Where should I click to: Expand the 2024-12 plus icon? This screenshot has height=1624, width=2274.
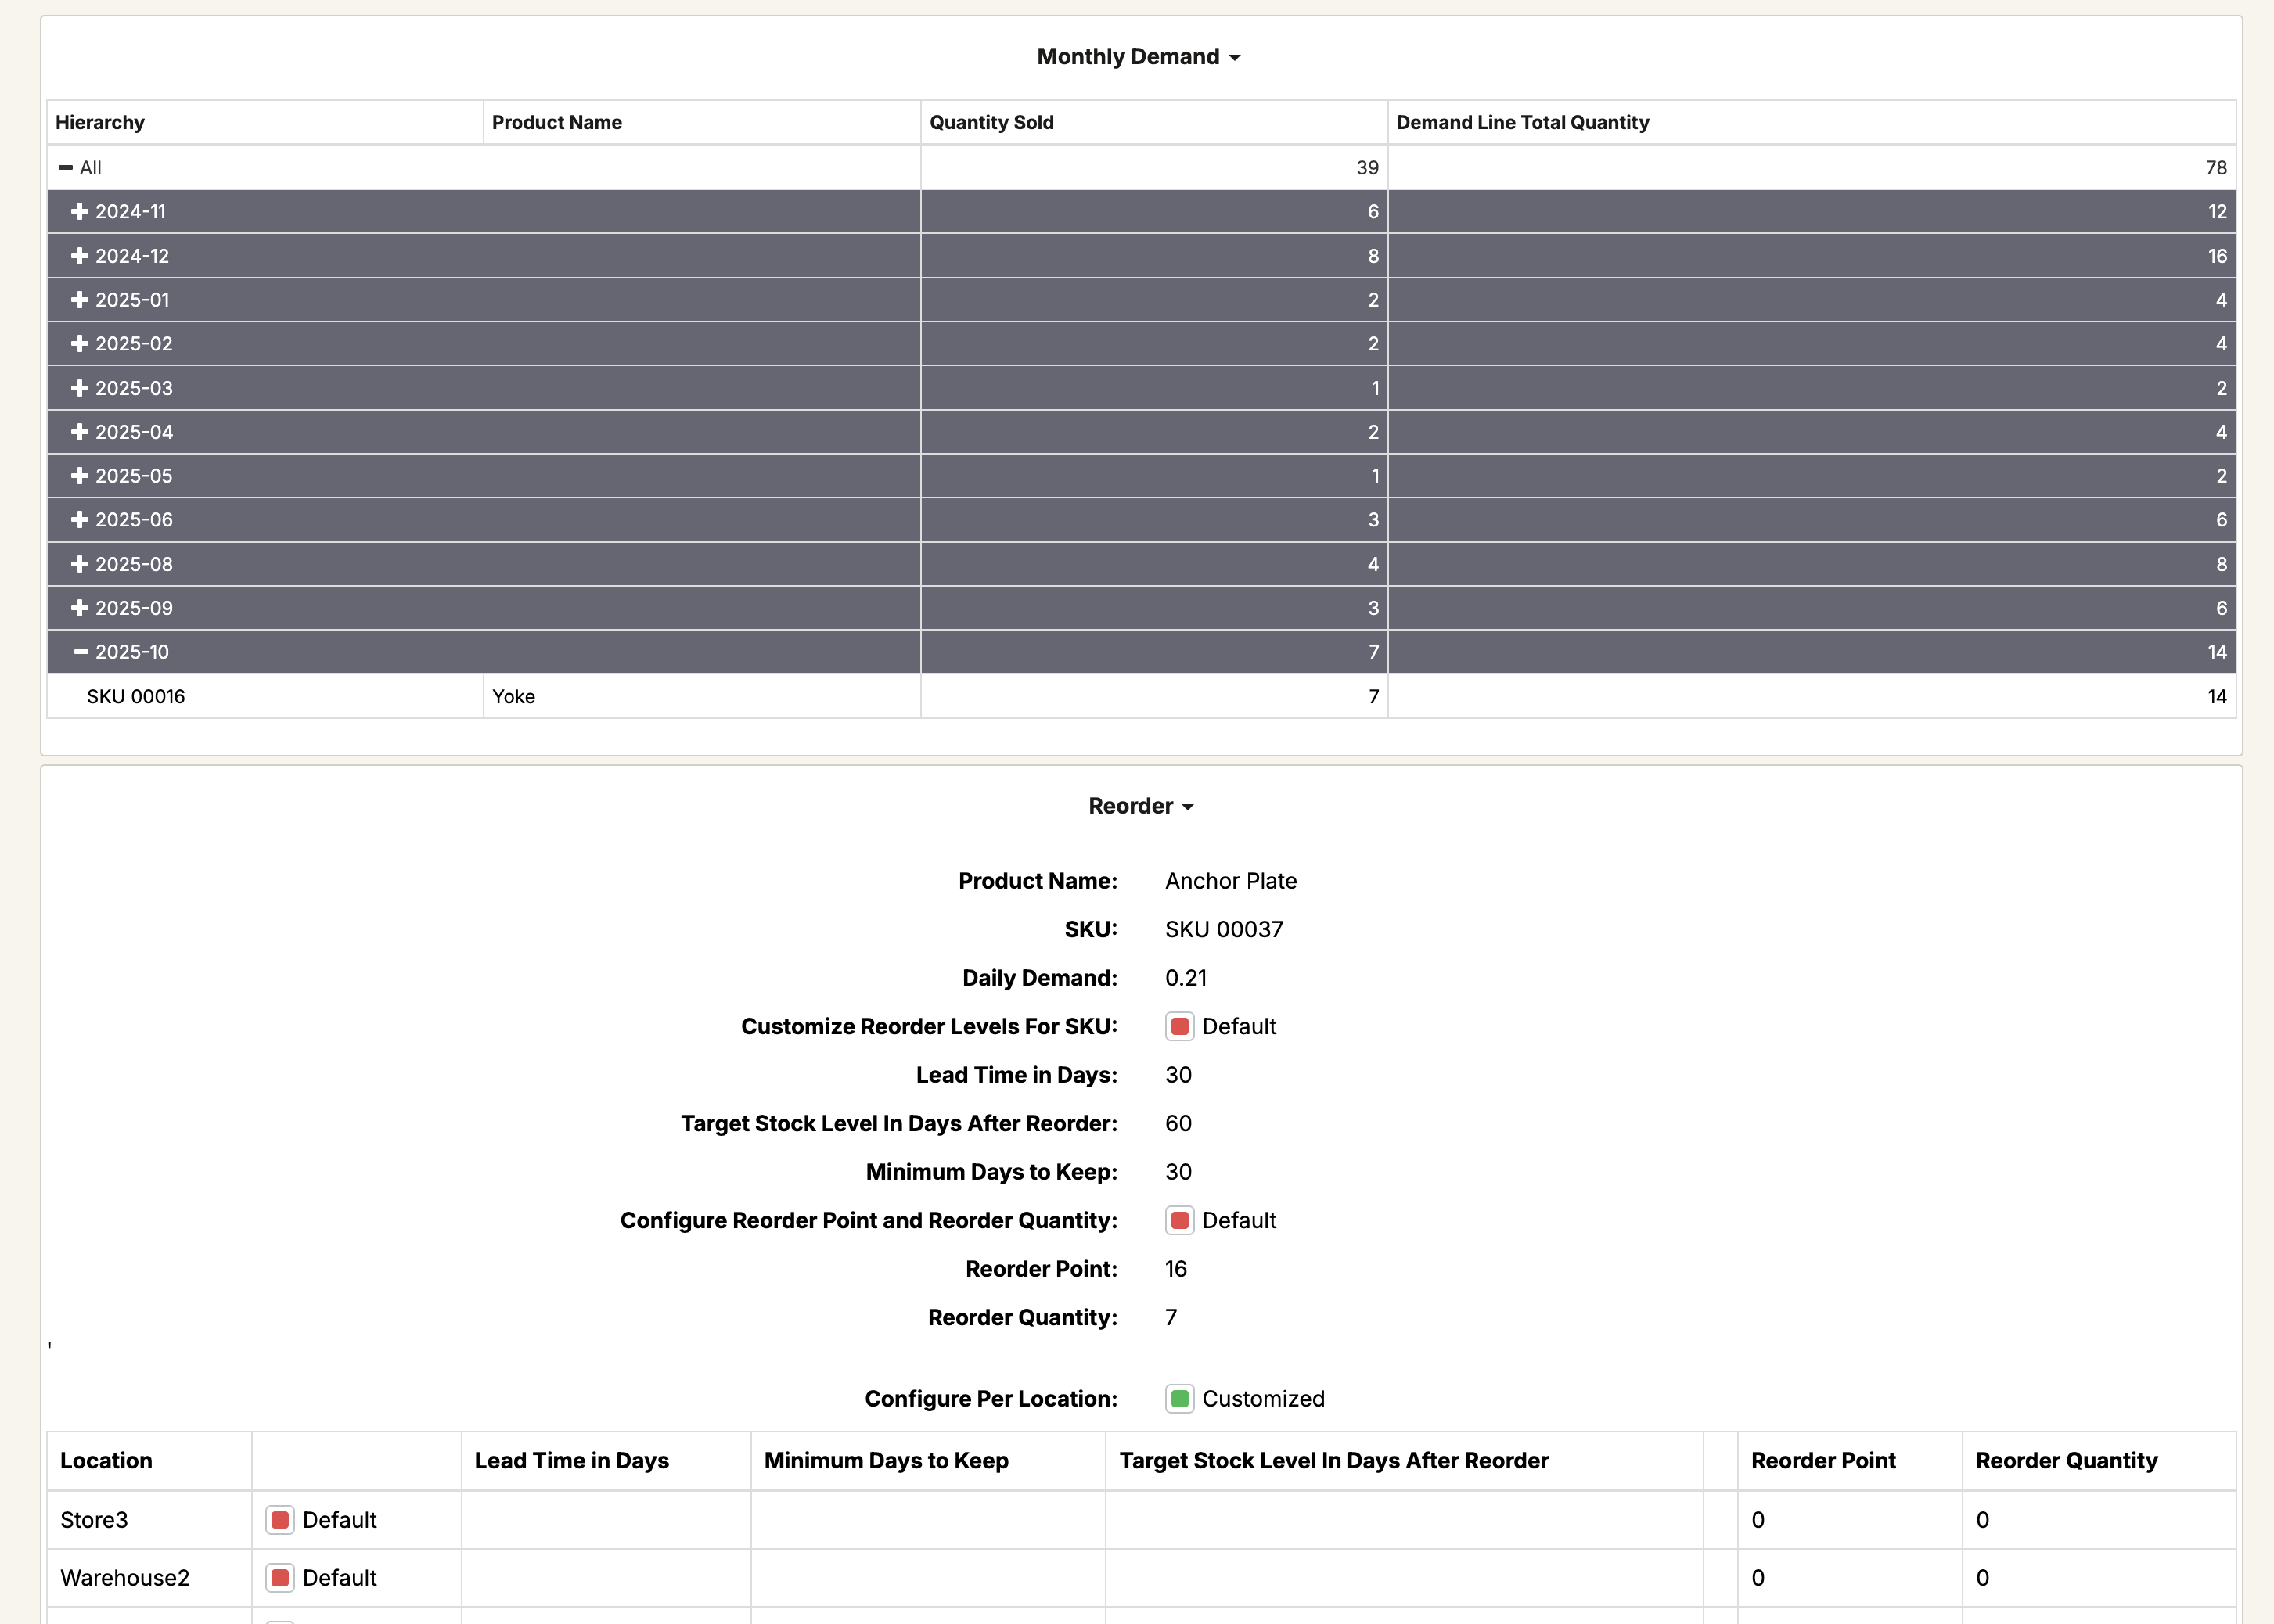[80, 256]
